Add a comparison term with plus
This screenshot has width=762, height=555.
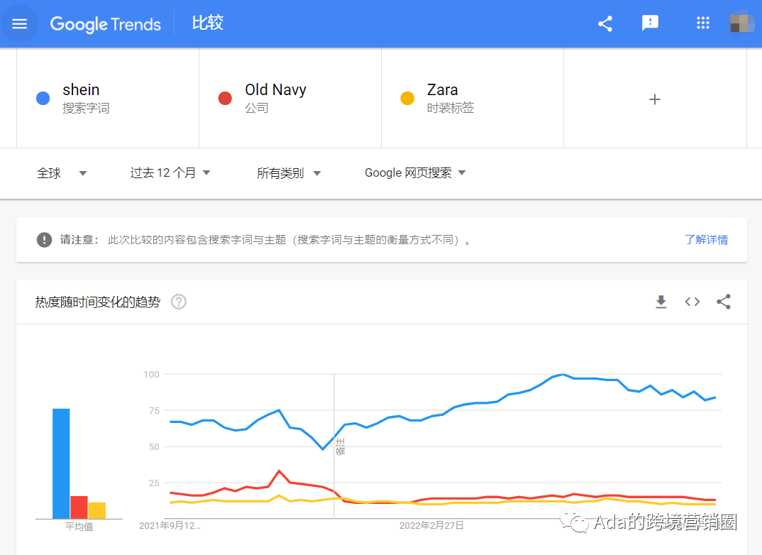pos(655,99)
